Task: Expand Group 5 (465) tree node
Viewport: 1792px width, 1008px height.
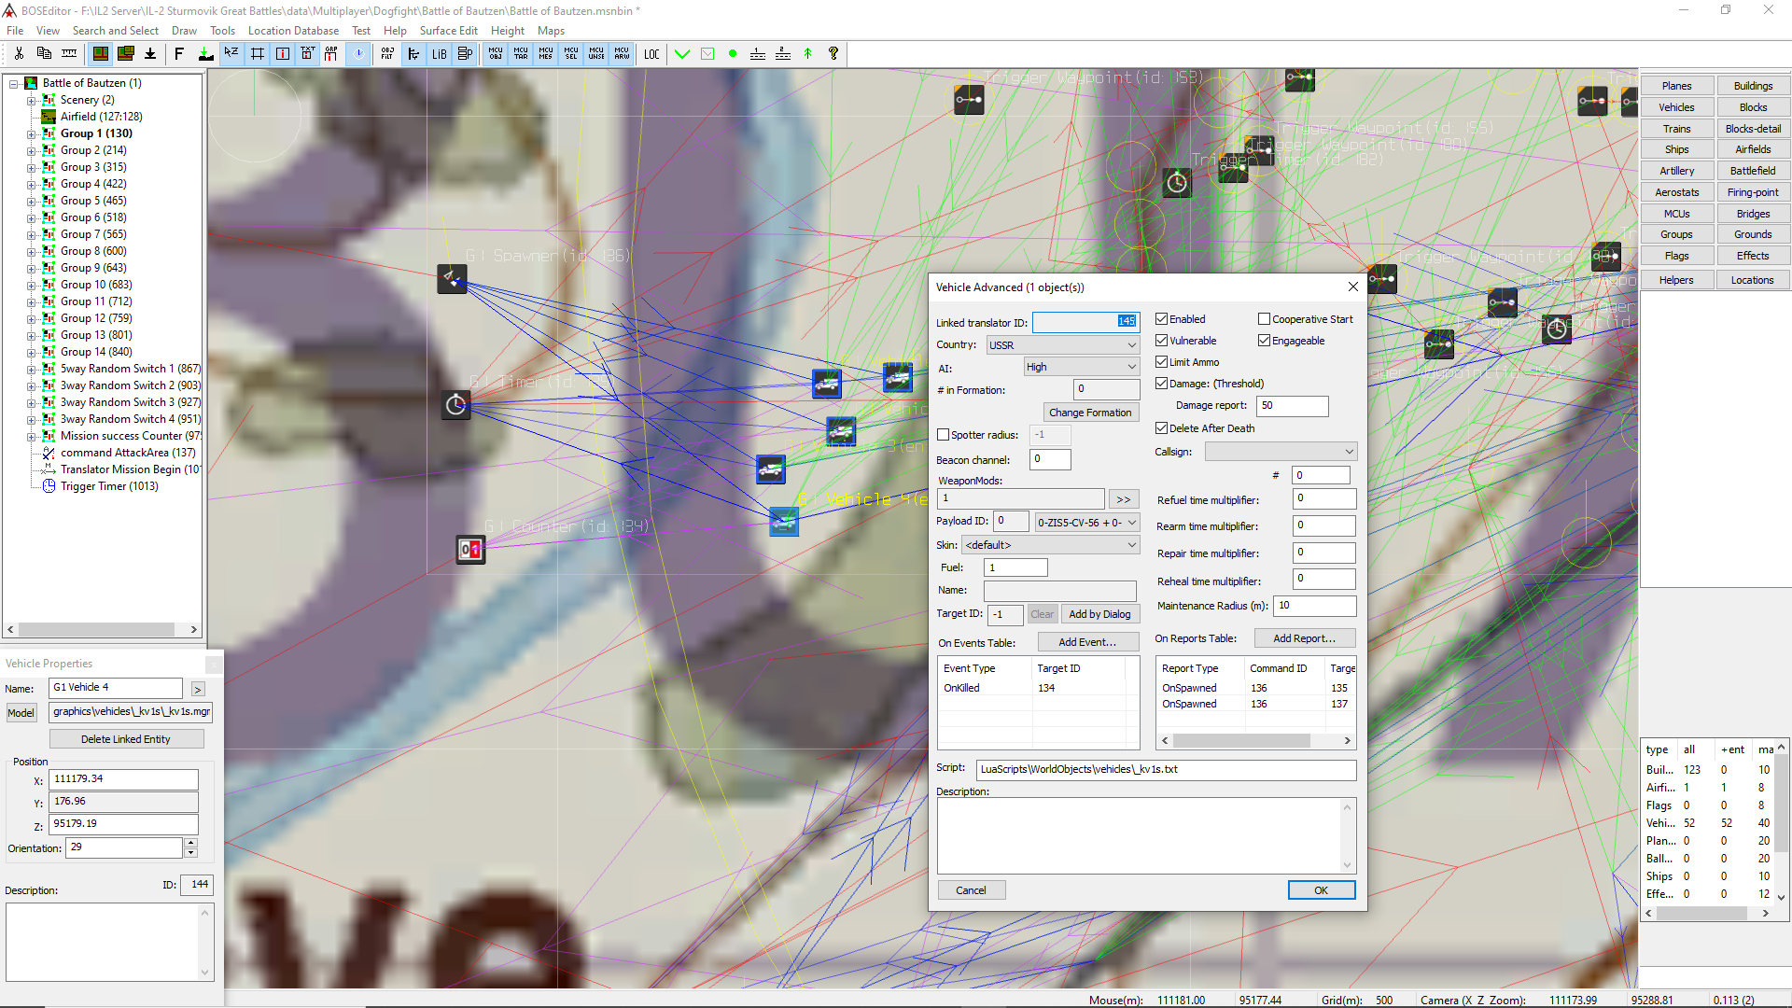Action: click(31, 201)
